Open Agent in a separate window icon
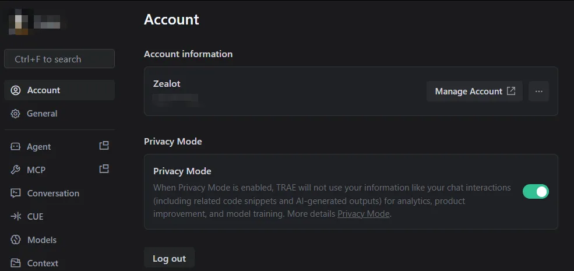This screenshot has height=271, width=574. tap(104, 146)
